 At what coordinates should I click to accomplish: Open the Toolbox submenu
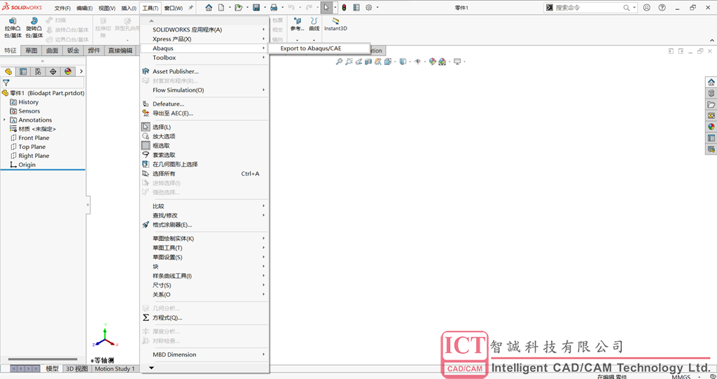[x=204, y=57]
